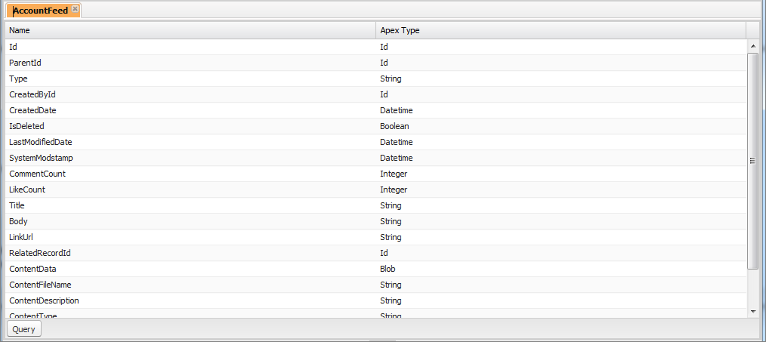Sort by the Name column header

(x=190, y=30)
